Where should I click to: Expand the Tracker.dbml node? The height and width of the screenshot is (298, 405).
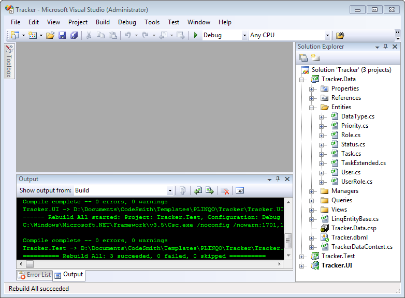(311, 238)
